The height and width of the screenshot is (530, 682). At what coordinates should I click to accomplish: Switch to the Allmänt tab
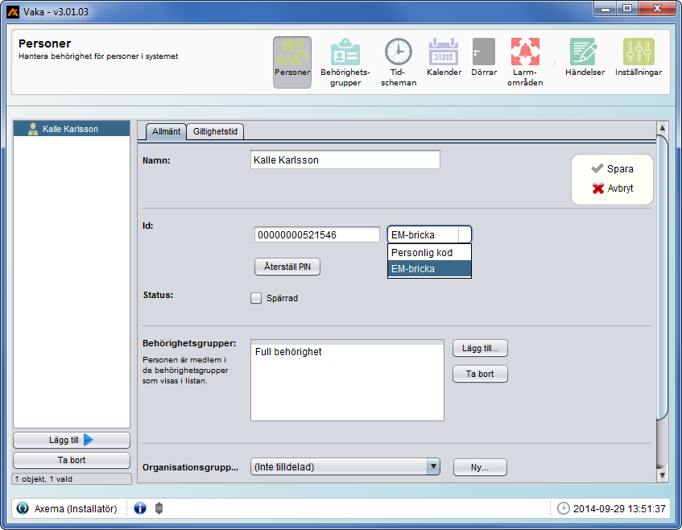pos(166,131)
